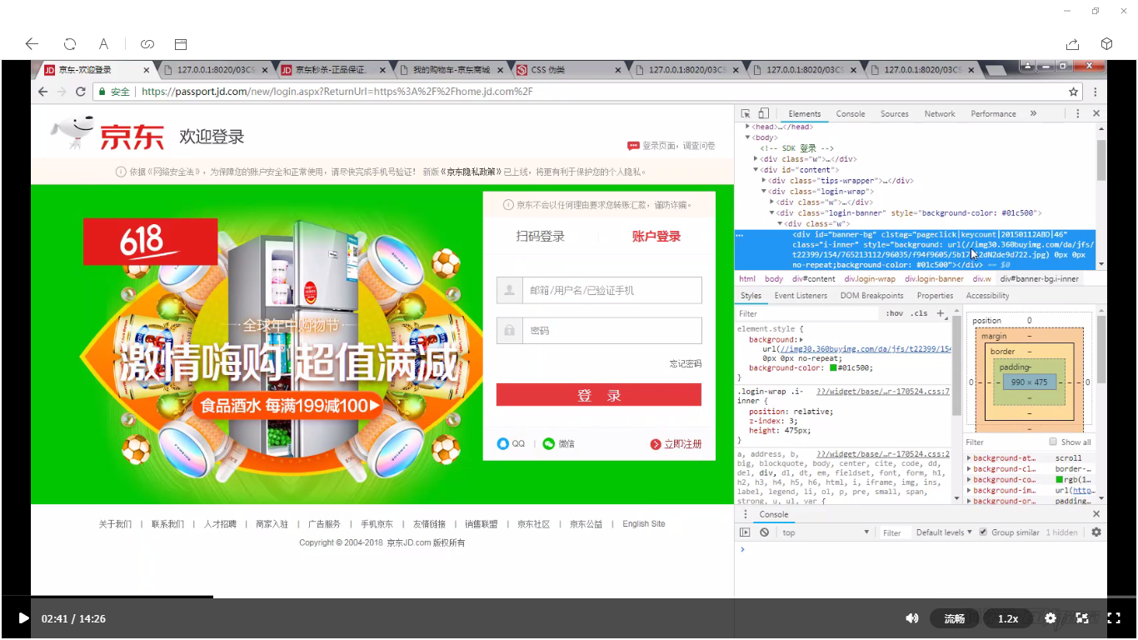Add a new style rule with plus icon
1138x640 pixels.
(941, 313)
